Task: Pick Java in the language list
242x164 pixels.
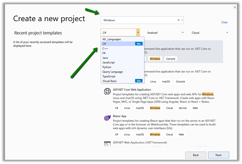Action: 123,58
